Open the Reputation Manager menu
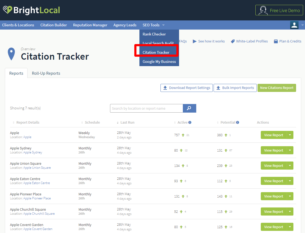Viewport: 305px width, 233px height. pos(90,25)
